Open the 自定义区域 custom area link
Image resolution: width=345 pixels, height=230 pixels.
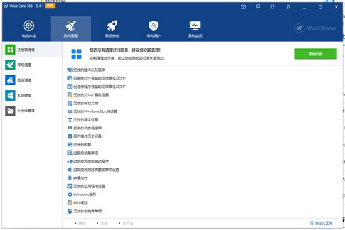point(321,223)
